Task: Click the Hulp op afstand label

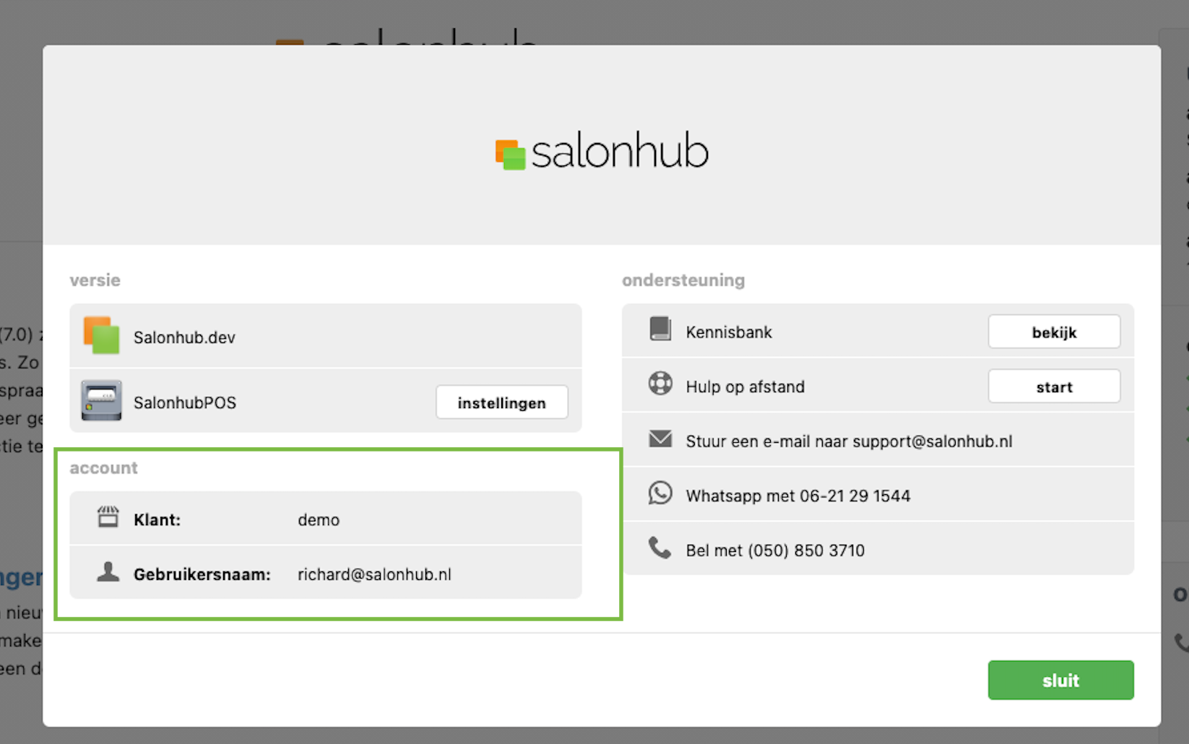Action: pyautogui.click(x=745, y=387)
